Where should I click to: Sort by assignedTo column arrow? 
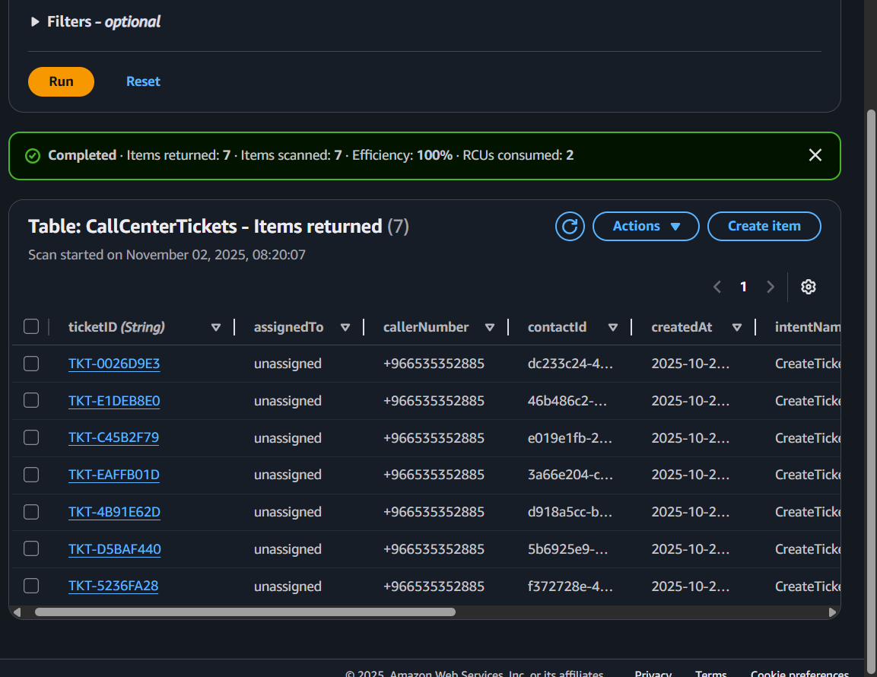click(345, 327)
